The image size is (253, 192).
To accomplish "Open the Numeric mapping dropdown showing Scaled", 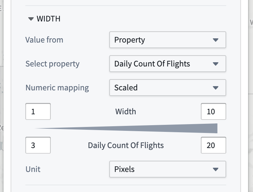I will pyautogui.click(x=168, y=88).
